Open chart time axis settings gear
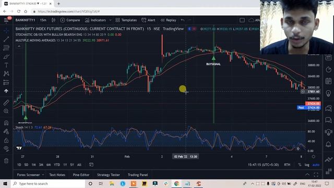 (x=313, y=157)
